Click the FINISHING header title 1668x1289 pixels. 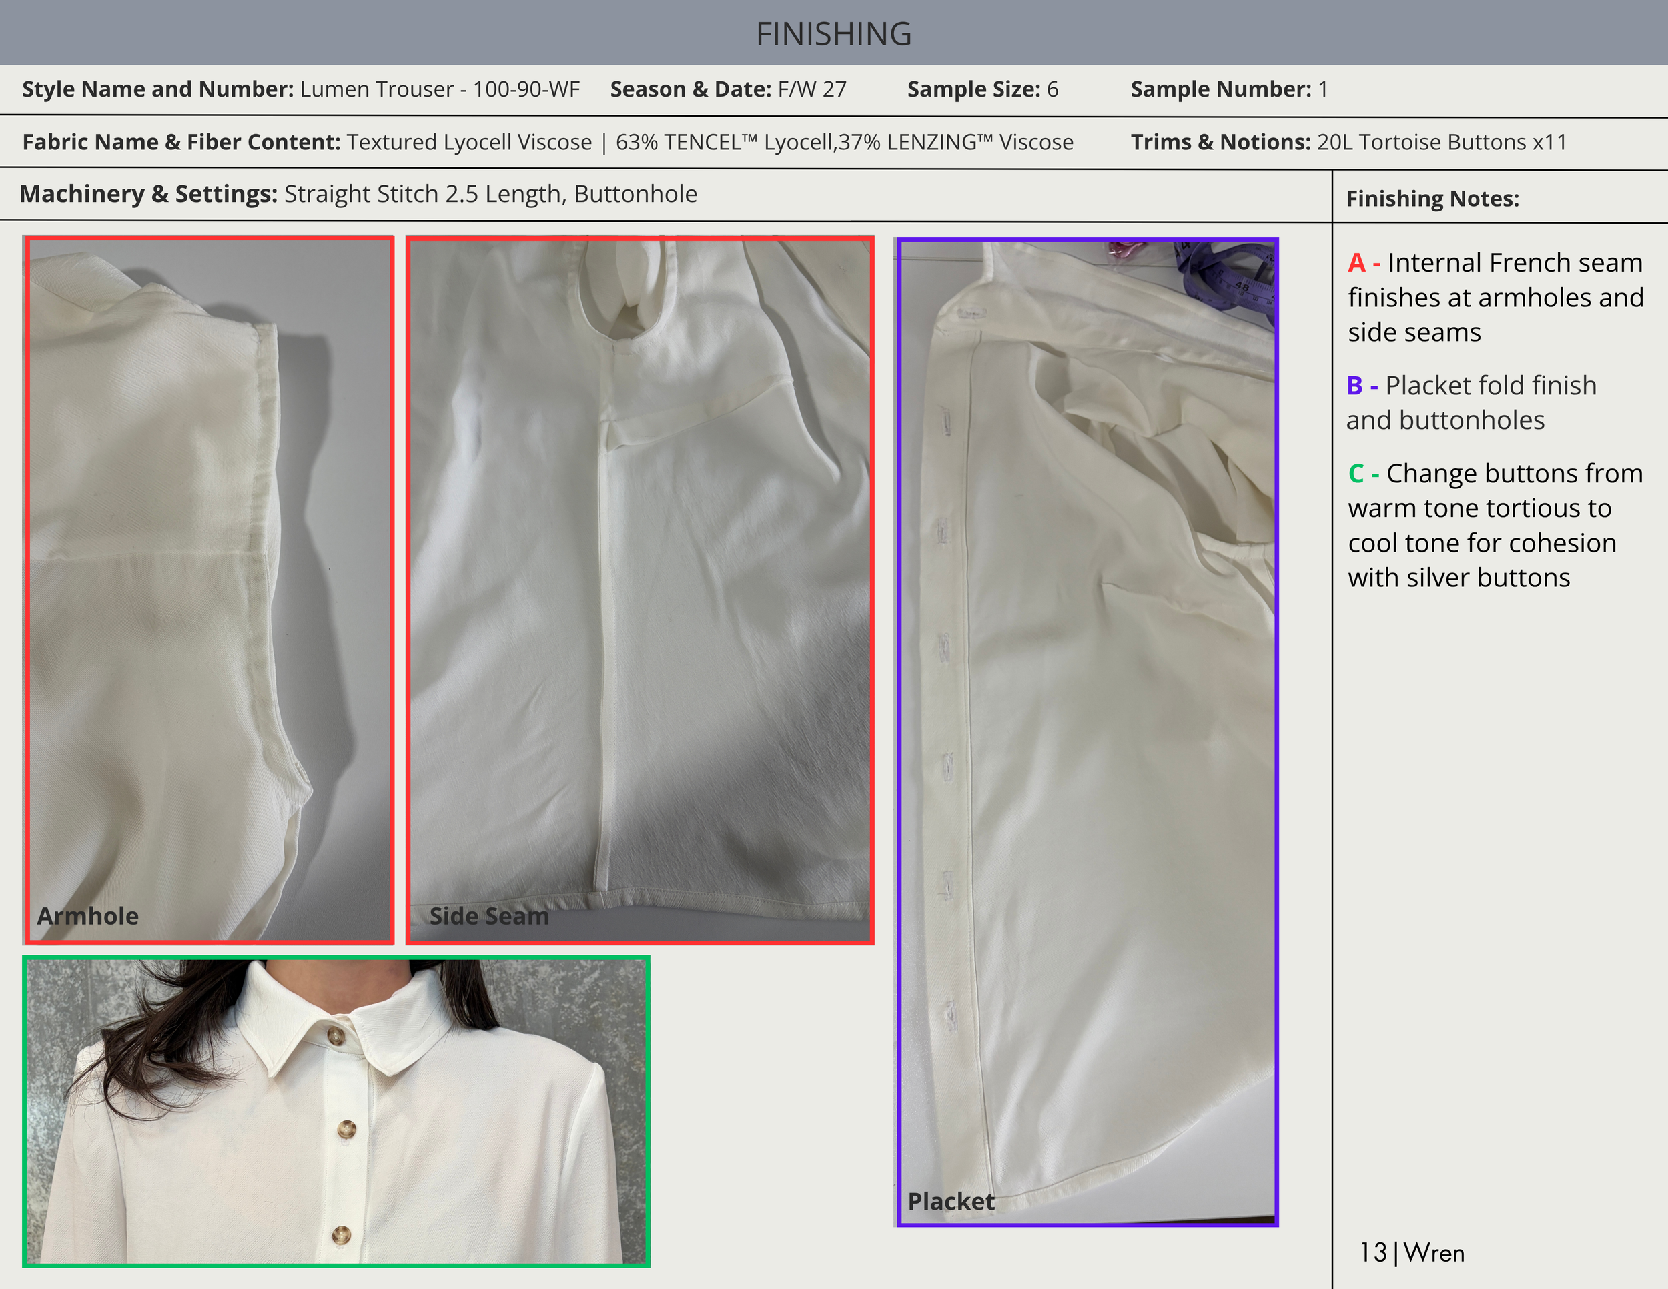click(833, 33)
